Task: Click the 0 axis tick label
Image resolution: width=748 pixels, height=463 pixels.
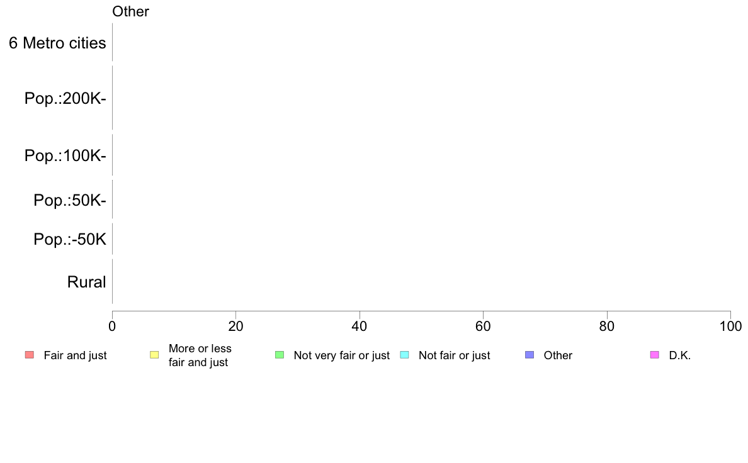Action: (x=112, y=326)
